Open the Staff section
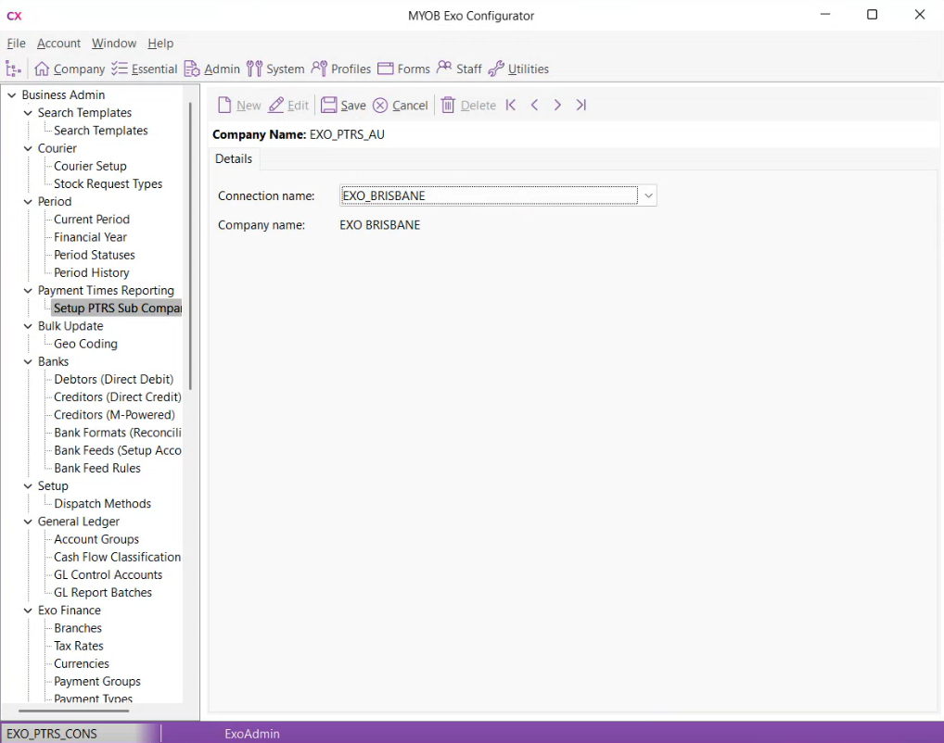 click(459, 69)
